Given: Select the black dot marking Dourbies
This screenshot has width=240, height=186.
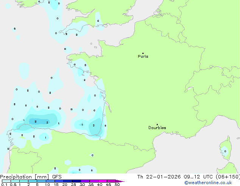Looking at the screenshot, I should pos(157,125).
